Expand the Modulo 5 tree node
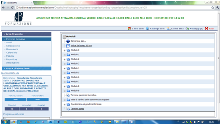221x125 pixels. (65, 73)
